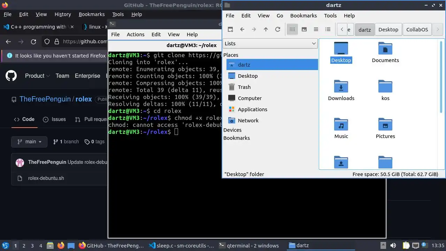Open the Lists side pane dropdown
Image resolution: width=446 pixels, height=251 pixels.
(270, 44)
